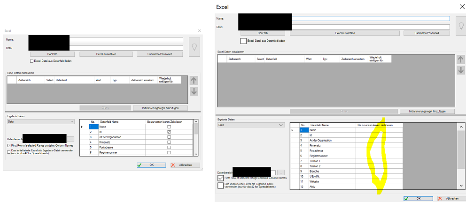Check the Firmensitz row checkbox in smaller dialog

[x=169, y=142]
